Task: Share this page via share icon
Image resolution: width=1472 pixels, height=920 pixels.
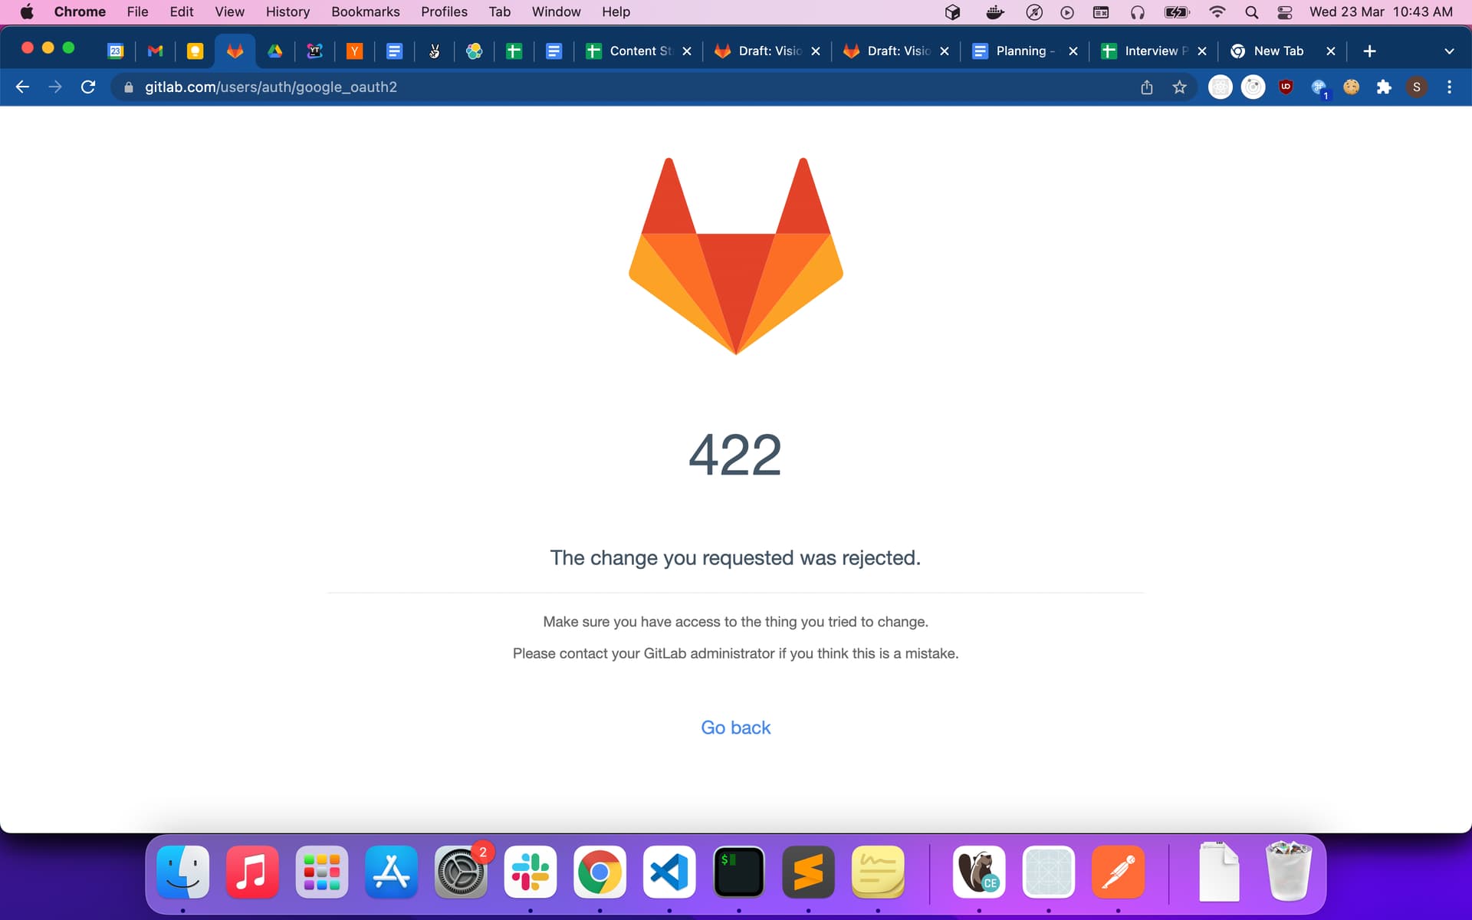Action: point(1146,87)
